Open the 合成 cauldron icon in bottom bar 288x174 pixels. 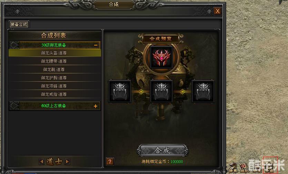[x=270, y=166]
